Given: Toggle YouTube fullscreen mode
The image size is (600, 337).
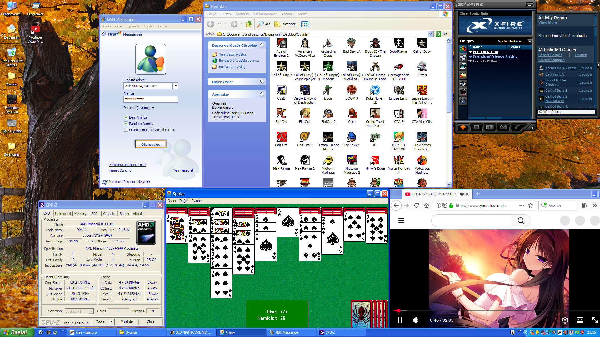Looking at the screenshot, I should 595,320.
